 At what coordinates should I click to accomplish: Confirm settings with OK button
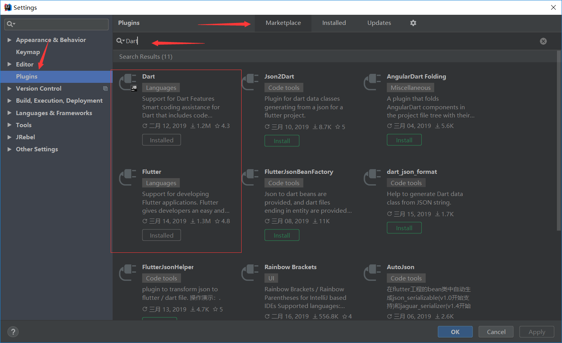coord(455,332)
